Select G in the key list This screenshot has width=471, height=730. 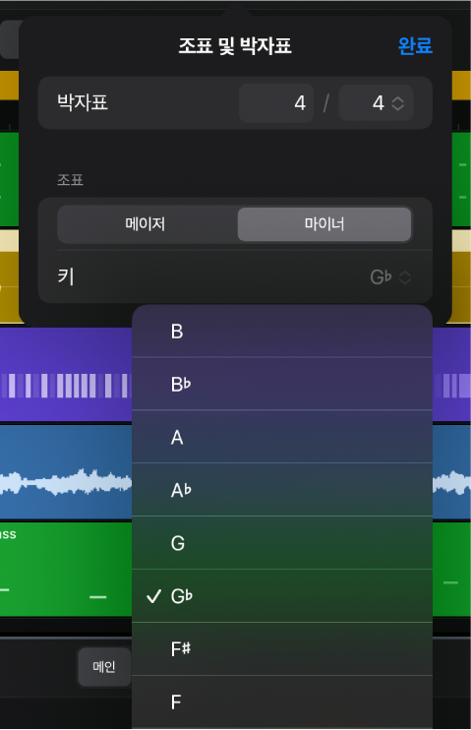[x=282, y=543]
